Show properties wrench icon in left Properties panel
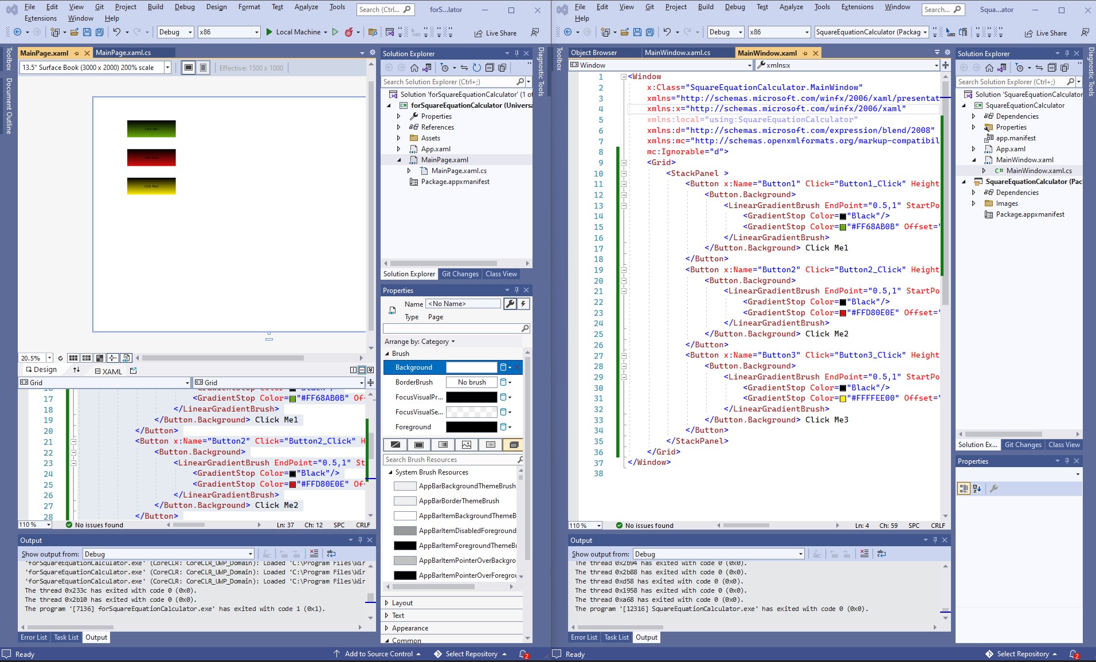 510,304
